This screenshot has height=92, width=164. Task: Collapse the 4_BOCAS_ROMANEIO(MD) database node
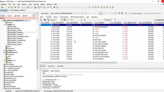click(x=2, y=21)
